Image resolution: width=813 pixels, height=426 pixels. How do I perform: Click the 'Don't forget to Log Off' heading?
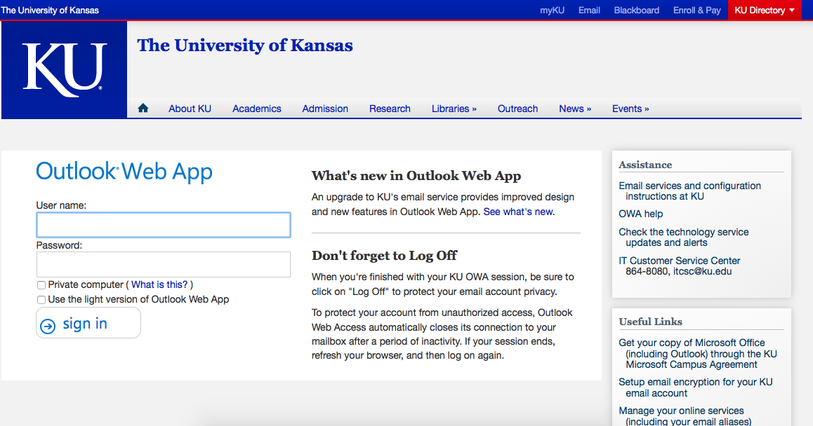384,255
